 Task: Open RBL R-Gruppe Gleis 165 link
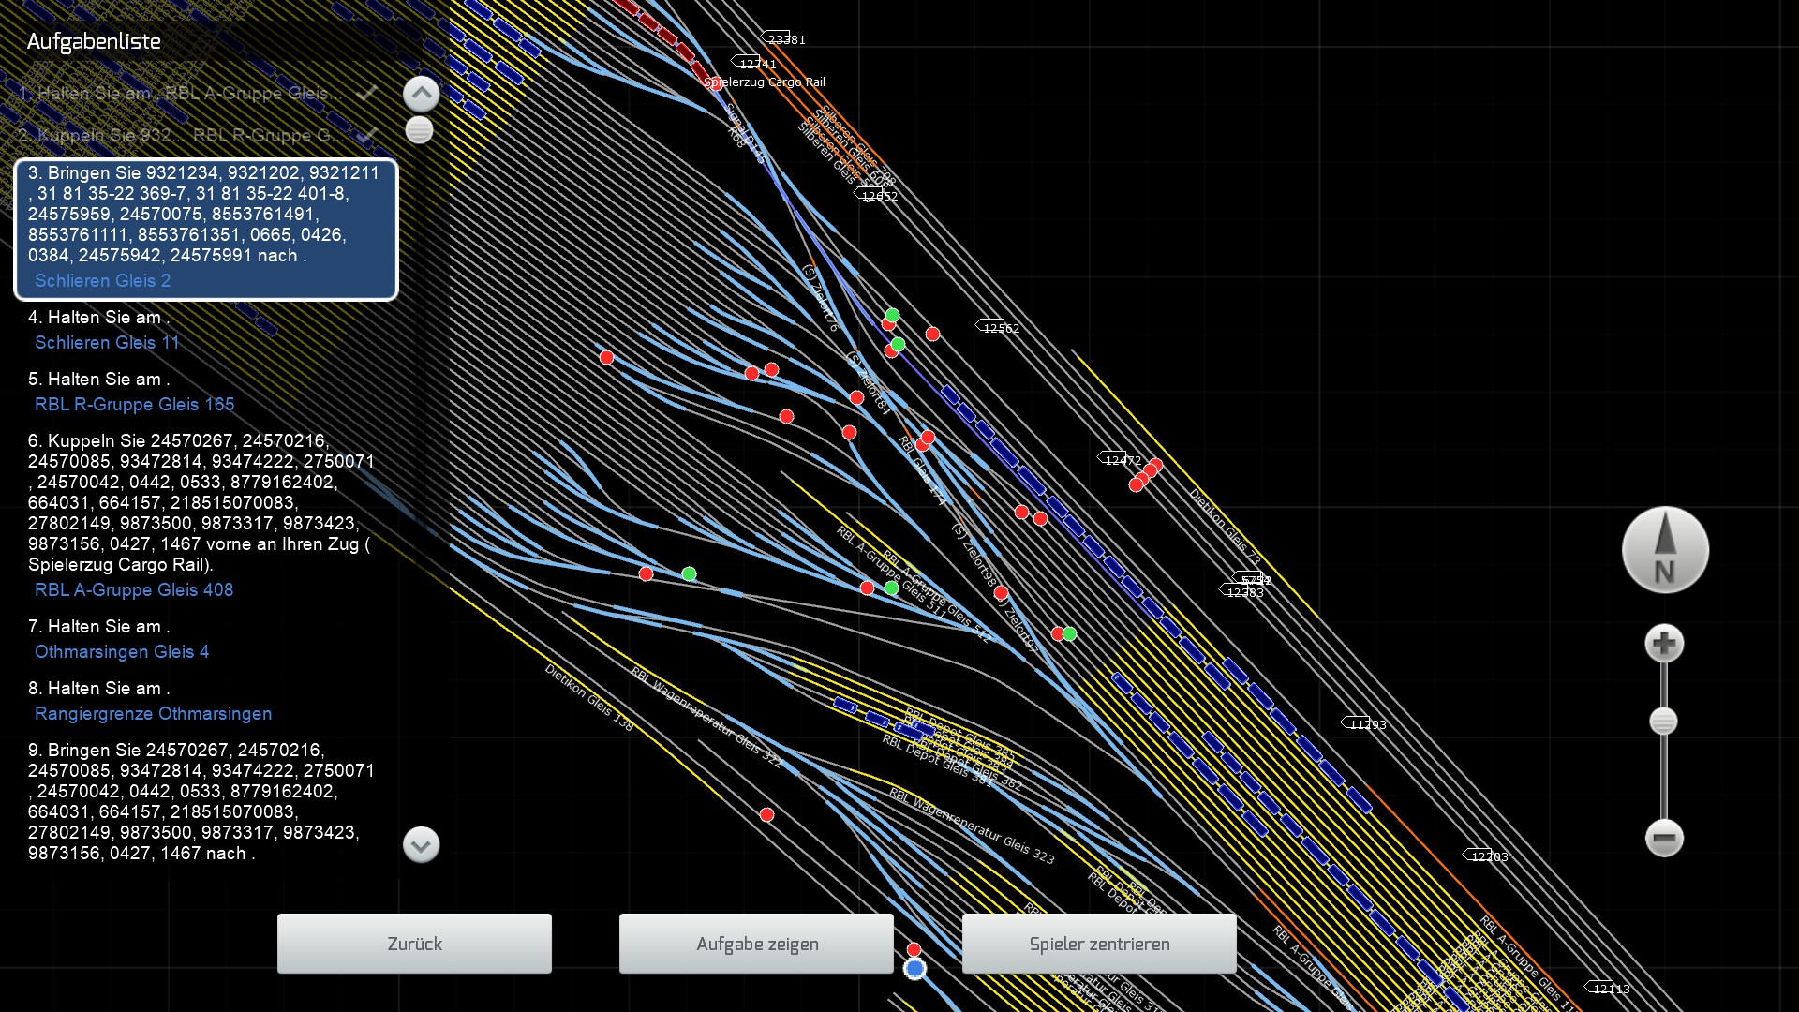tap(134, 405)
